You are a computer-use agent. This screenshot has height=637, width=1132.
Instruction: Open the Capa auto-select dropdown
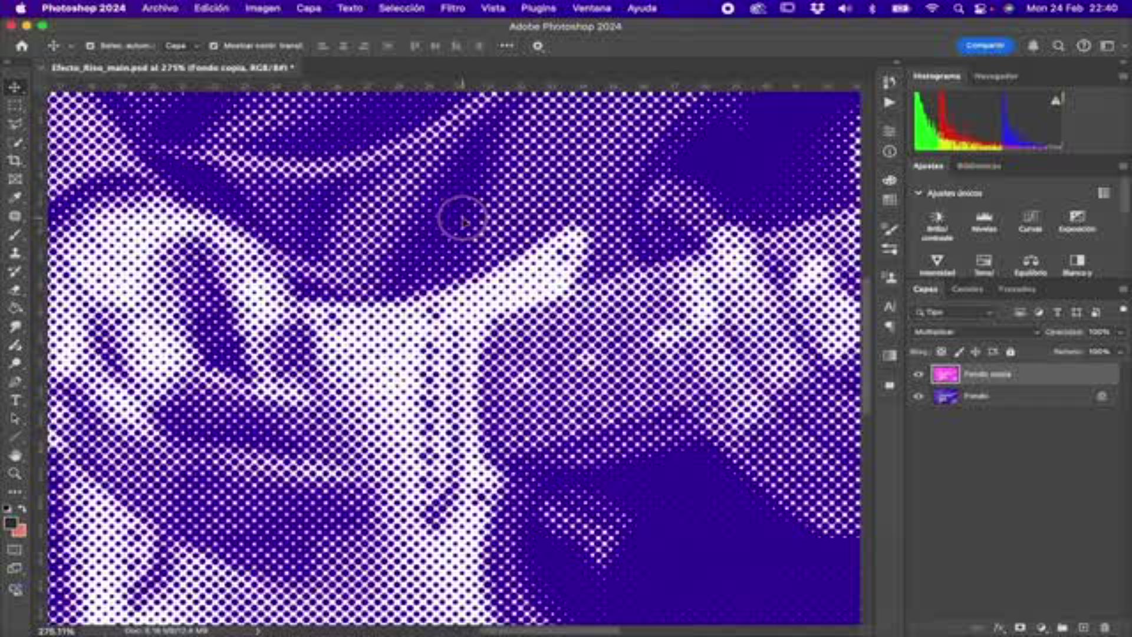[181, 46]
